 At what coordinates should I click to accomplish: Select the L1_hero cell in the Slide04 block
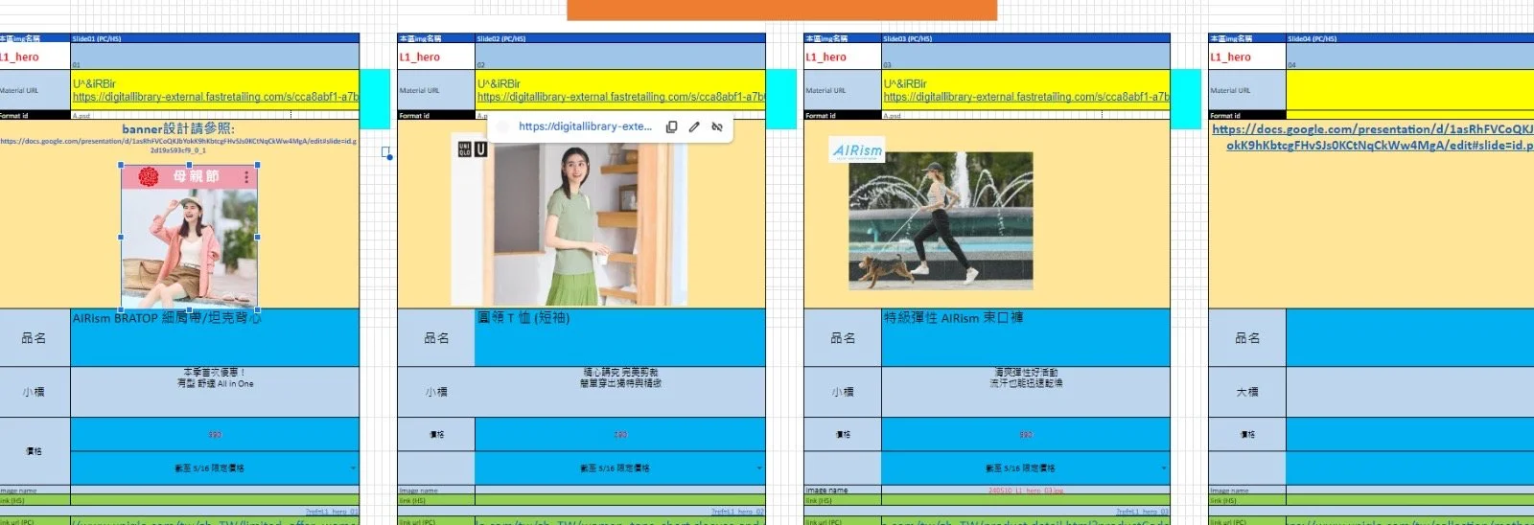click(x=1247, y=57)
